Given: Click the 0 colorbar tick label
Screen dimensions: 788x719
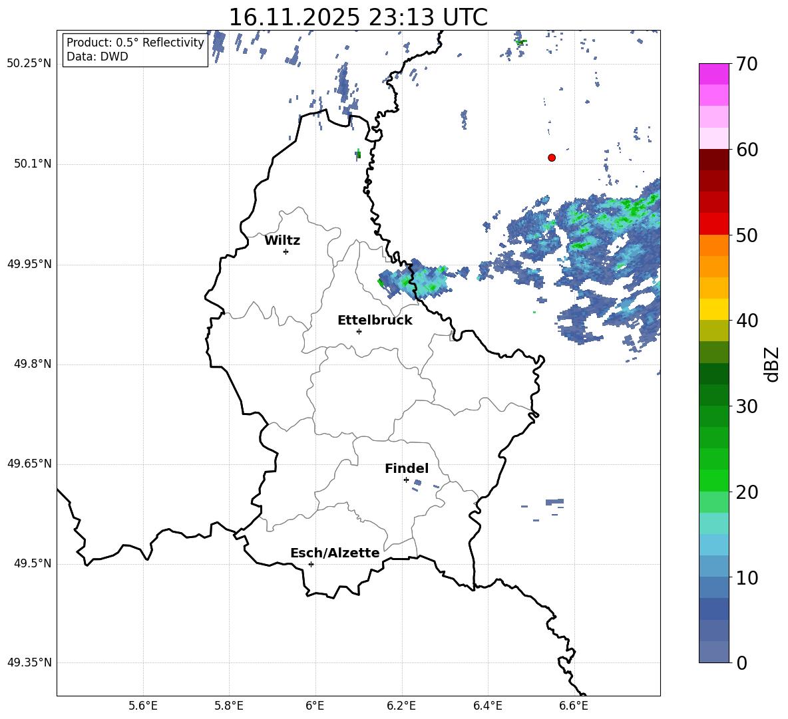Looking at the screenshot, I should (x=741, y=662).
